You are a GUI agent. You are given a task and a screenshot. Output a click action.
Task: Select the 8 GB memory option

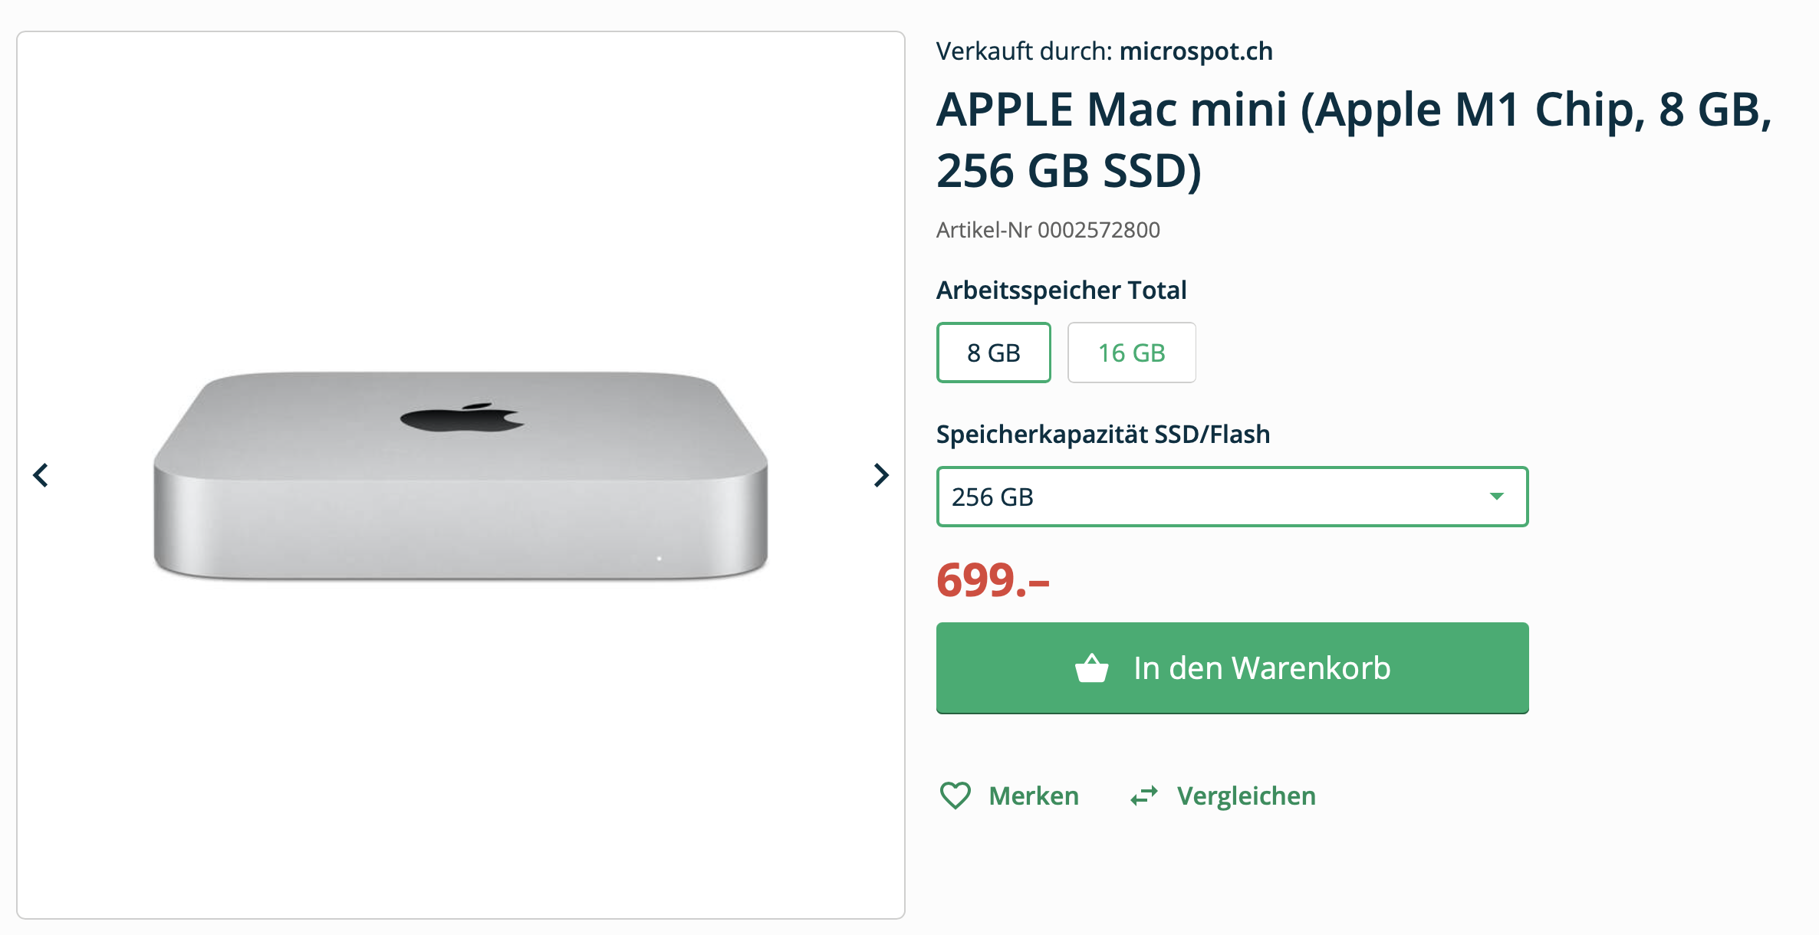993,353
